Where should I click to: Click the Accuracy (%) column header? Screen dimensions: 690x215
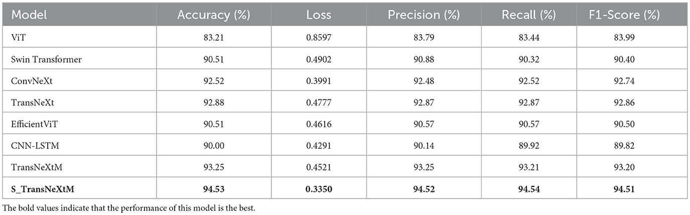210,15
